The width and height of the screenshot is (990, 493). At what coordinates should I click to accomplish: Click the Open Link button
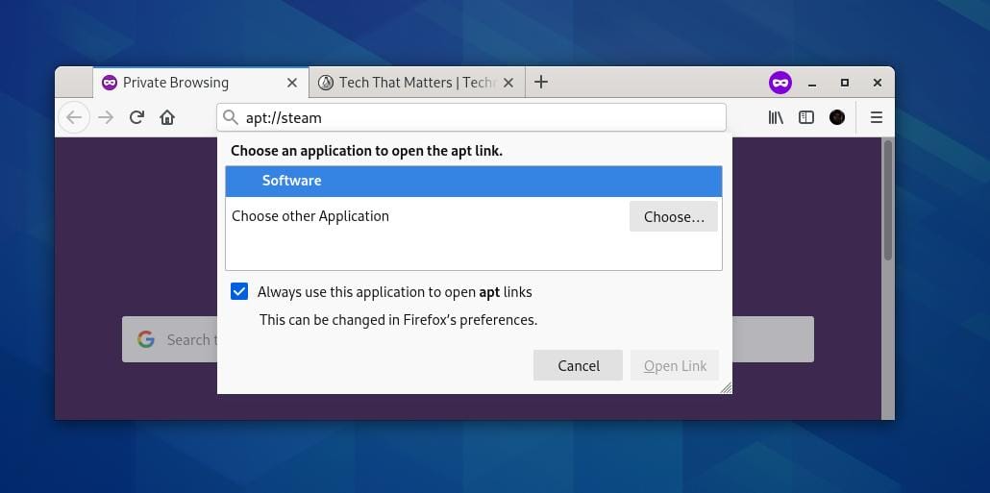tap(675, 365)
